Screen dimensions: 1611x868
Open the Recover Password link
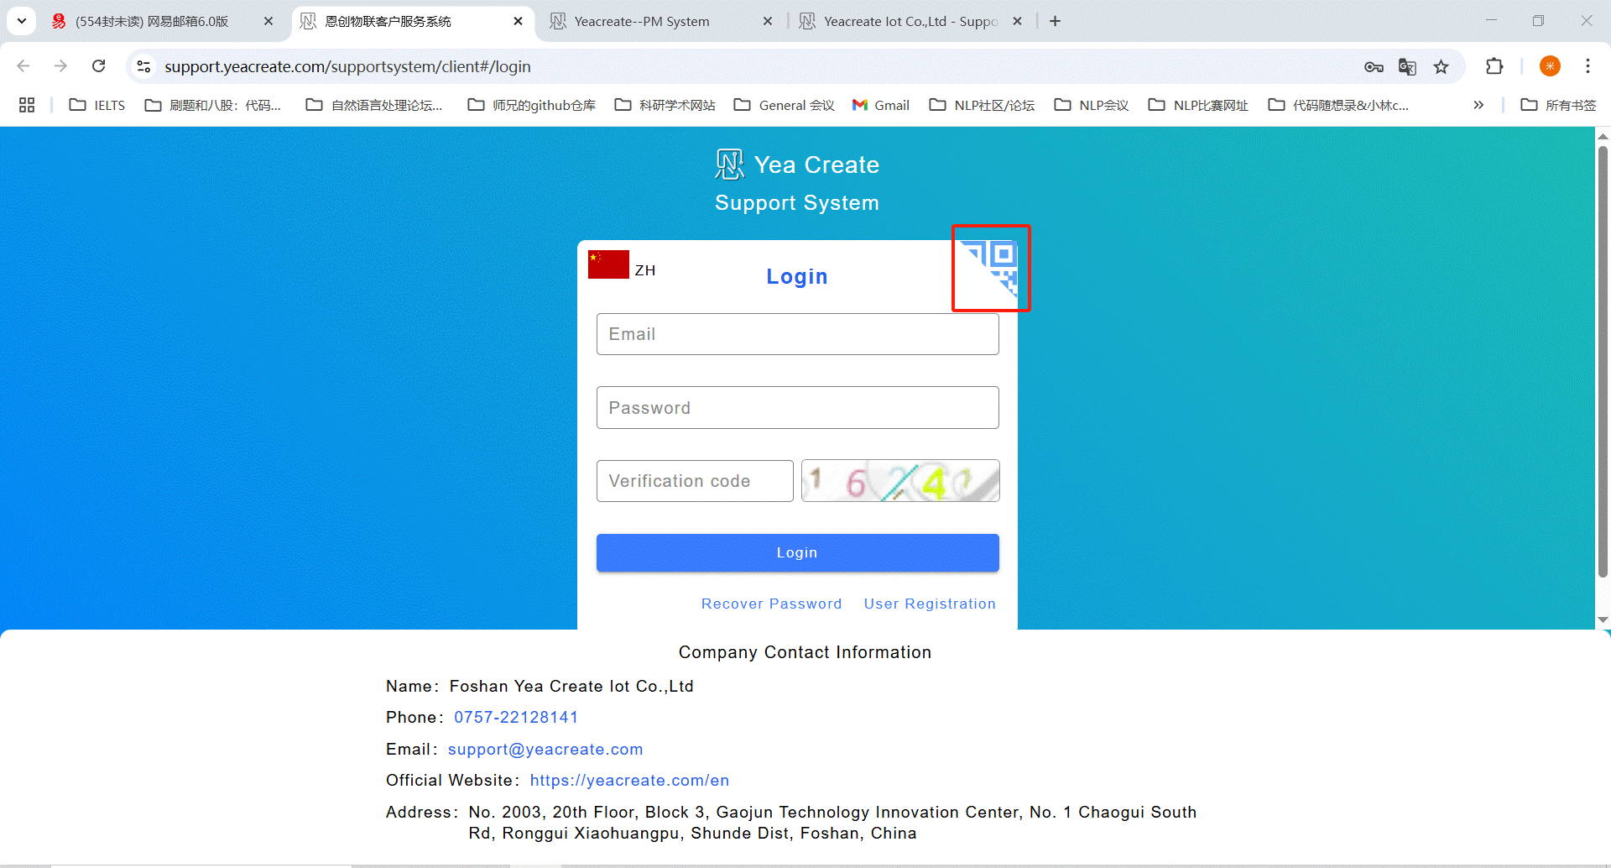pyautogui.click(x=771, y=604)
